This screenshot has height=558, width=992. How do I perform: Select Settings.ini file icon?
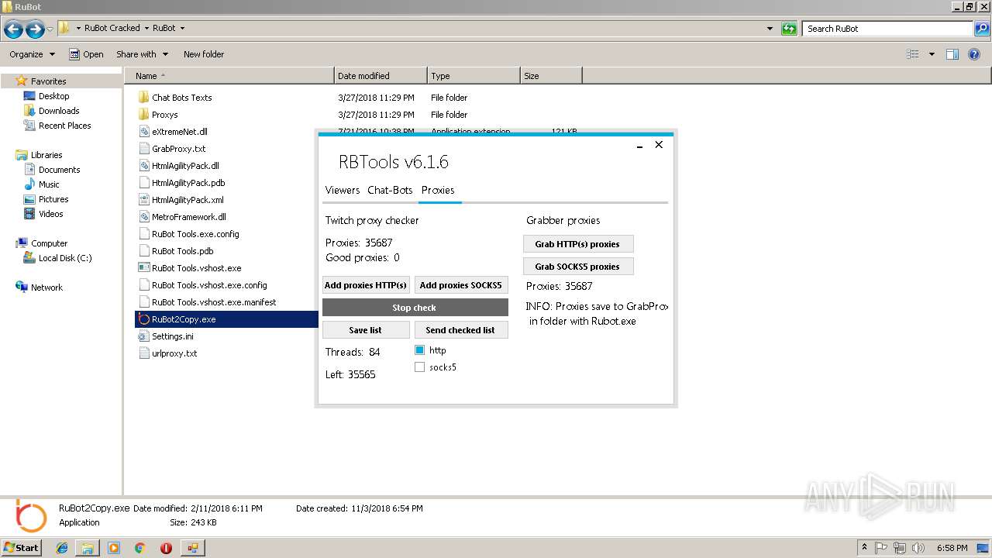pos(143,336)
